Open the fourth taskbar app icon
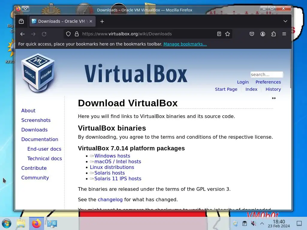The height and width of the screenshot is (230, 307). [x=52, y=223]
